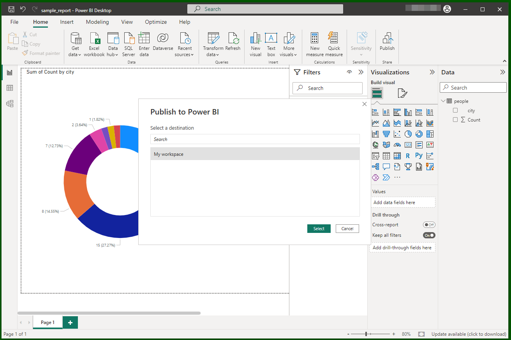511x340 pixels.
Task: Click the Filters pane eye icon
Action: [x=349, y=72]
